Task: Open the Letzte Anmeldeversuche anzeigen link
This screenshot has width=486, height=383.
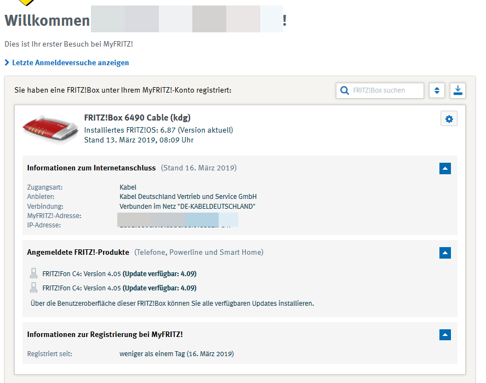Action: [70, 63]
